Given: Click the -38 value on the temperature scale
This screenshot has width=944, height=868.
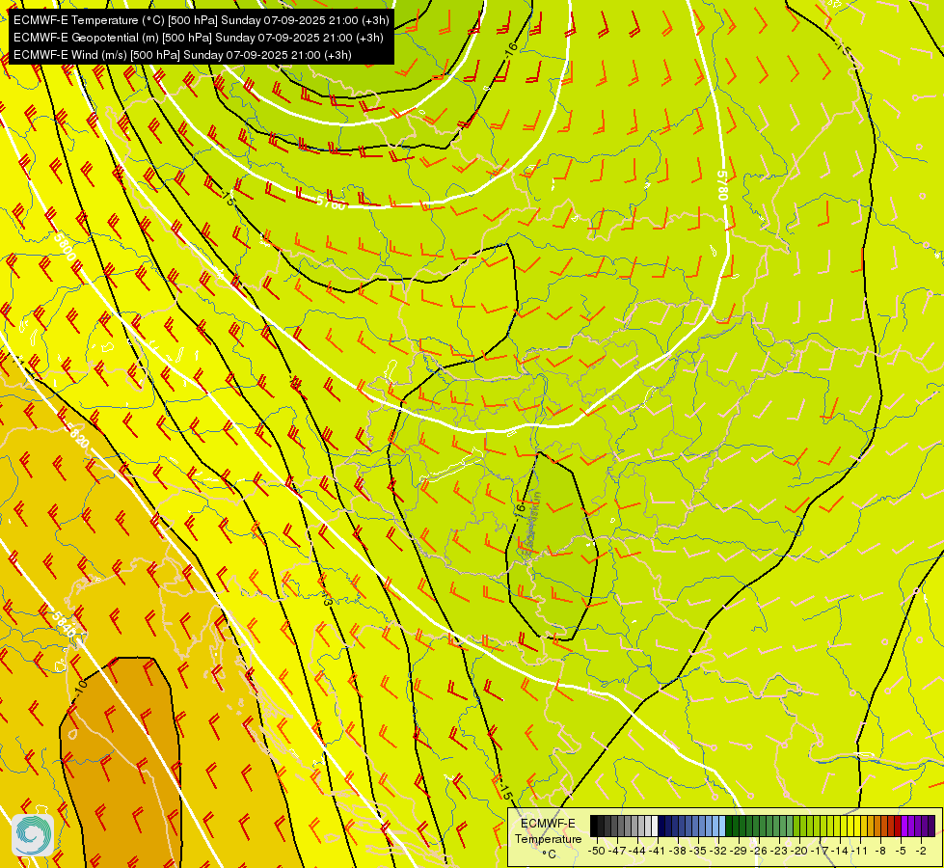Looking at the screenshot, I should 678,851.
